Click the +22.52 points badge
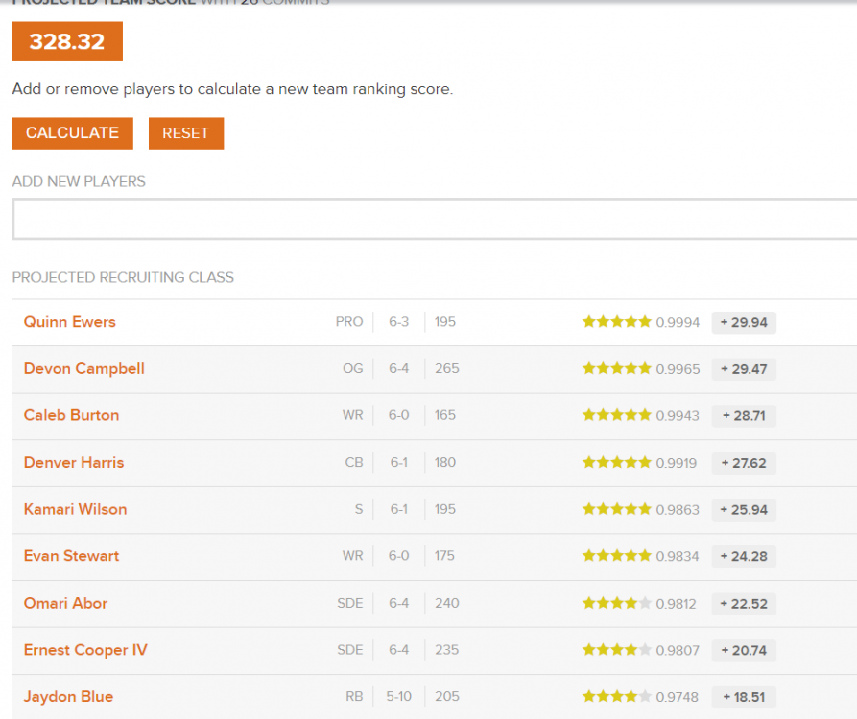 click(744, 604)
